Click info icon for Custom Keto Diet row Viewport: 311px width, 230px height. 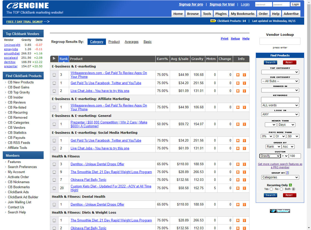(x=244, y=188)
